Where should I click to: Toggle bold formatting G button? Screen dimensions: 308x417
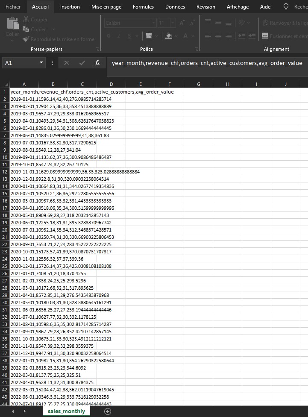click(108, 36)
